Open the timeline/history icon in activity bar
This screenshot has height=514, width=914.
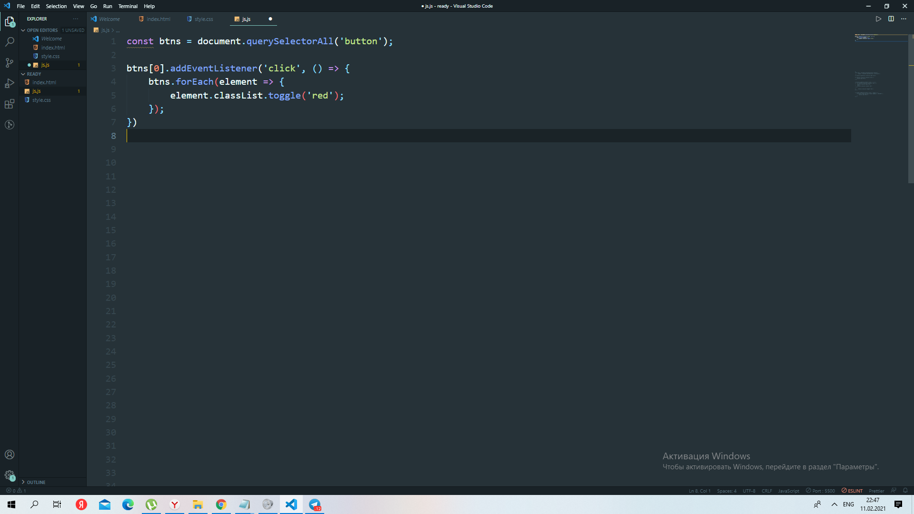pyautogui.click(x=10, y=125)
